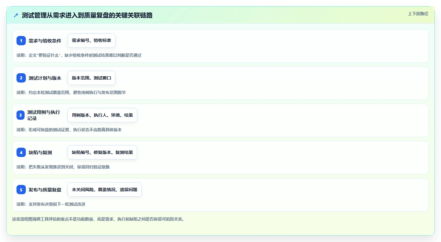The width and height of the screenshot is (441, 242).
Task: Click the title 测试管理从需求进入到质量复盘的关键关联链路
Action: pyautogui.click(x=87, y=15)
